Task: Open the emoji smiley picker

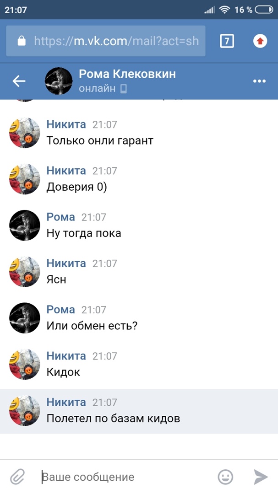Action: 226,477
